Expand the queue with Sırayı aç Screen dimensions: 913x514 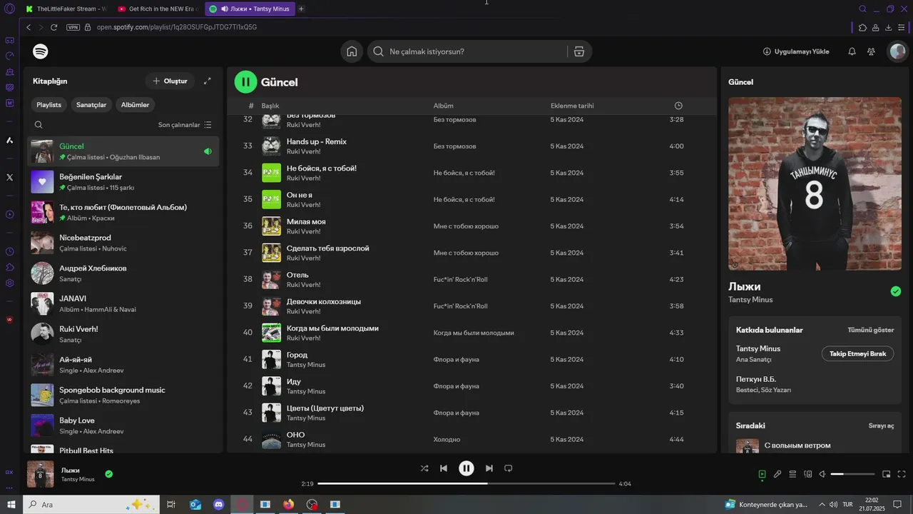click(881, 425)
